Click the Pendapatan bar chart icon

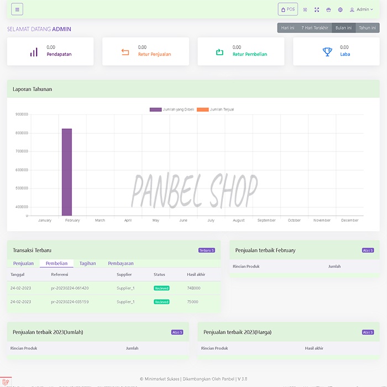[x=34, y=52]
